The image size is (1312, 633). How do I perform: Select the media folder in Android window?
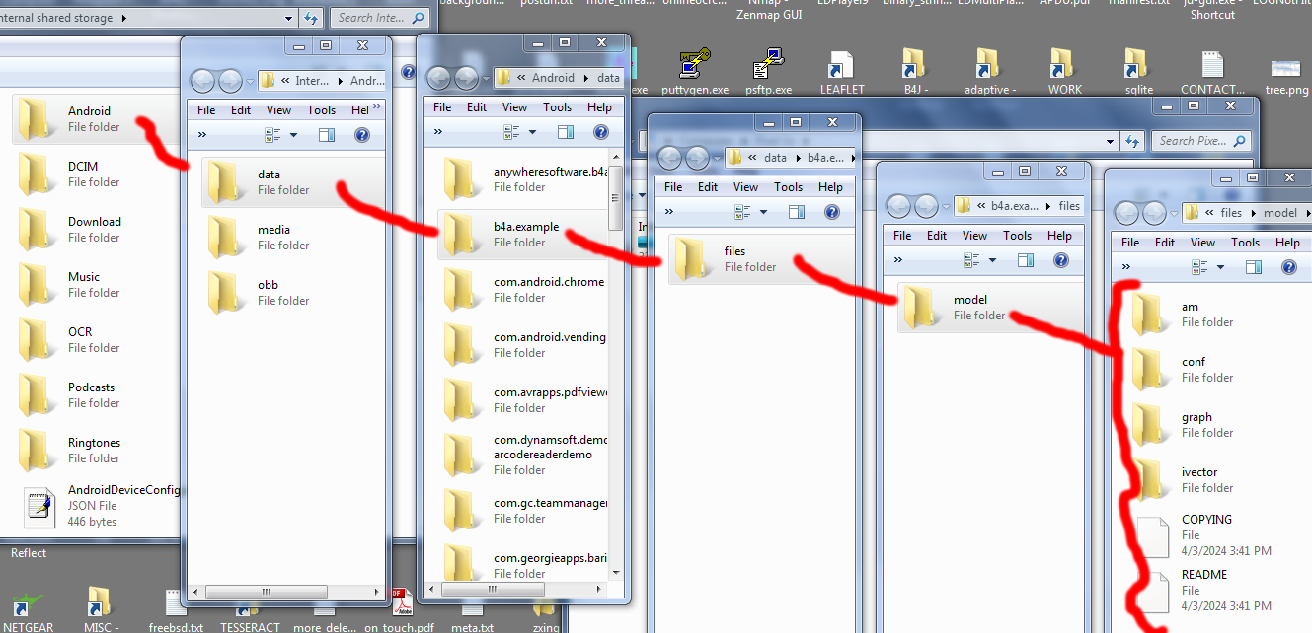coord(292,238)
